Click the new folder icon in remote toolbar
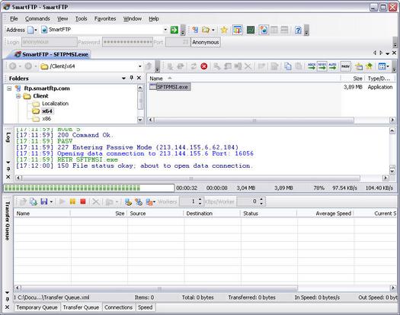 coord(359,66)
